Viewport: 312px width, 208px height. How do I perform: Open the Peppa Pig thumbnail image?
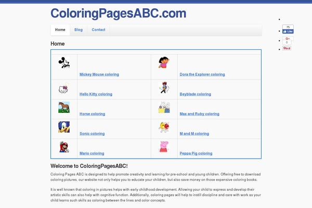click(x=164, y=147)
